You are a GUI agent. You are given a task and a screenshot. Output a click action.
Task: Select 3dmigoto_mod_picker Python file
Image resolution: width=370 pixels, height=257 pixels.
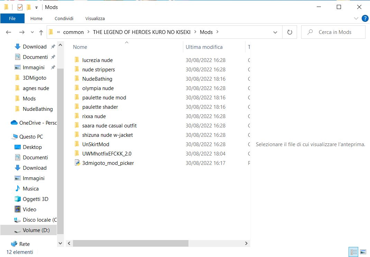108,163
